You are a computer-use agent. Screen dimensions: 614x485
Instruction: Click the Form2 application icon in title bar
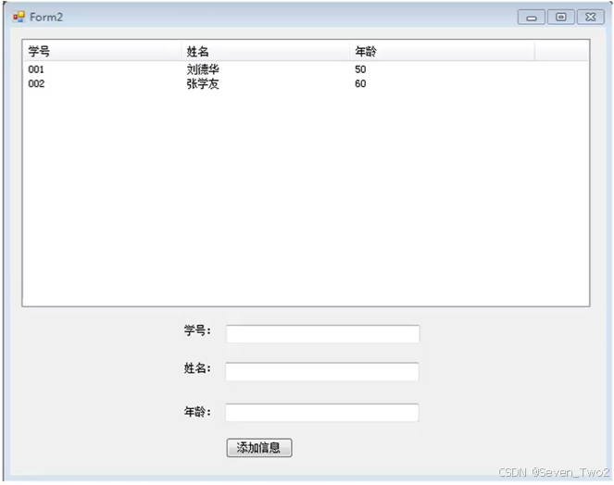(19, 17)
